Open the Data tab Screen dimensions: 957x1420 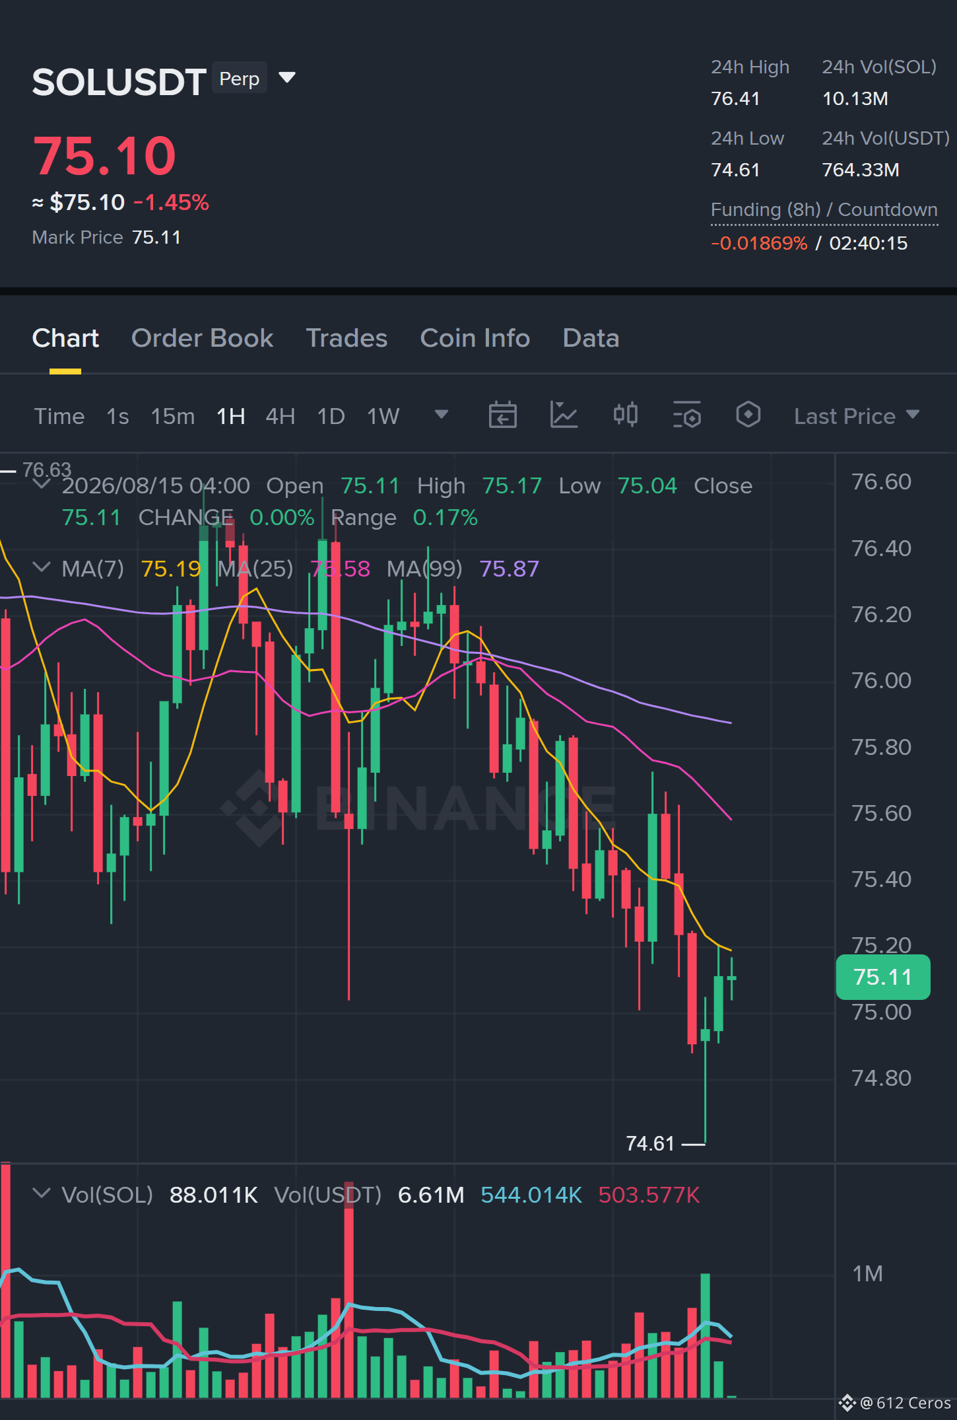[591, 338]
